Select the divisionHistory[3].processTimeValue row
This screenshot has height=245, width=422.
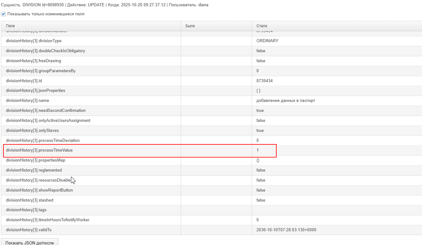[x=212, y=150]
